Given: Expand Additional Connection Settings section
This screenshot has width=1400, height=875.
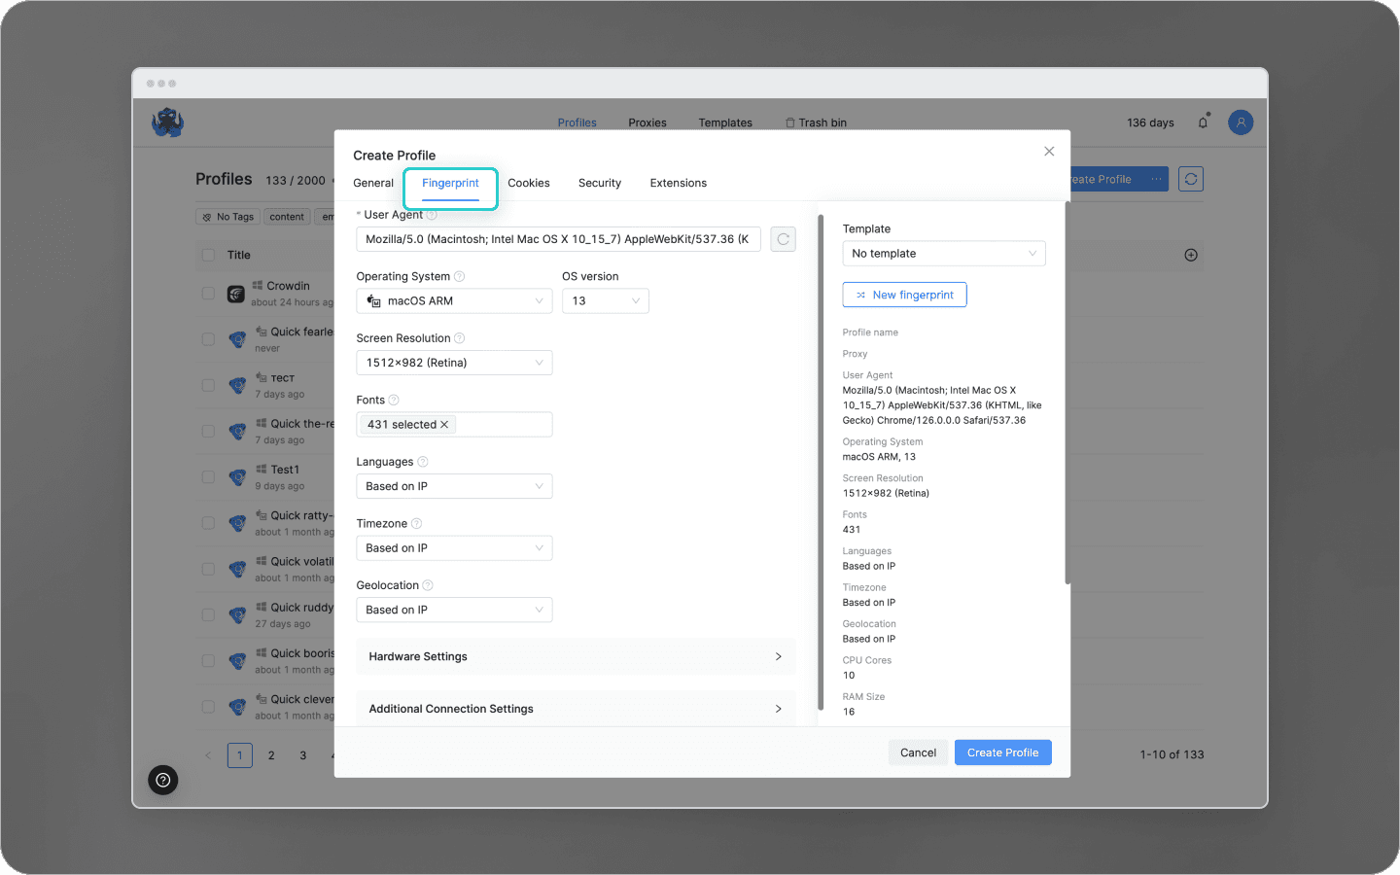Looking at the screenshot, I should tap(576, 709).
